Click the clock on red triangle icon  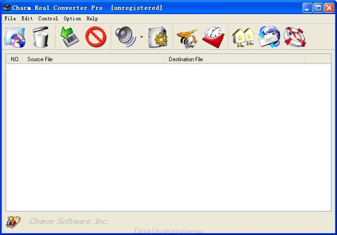213,37
